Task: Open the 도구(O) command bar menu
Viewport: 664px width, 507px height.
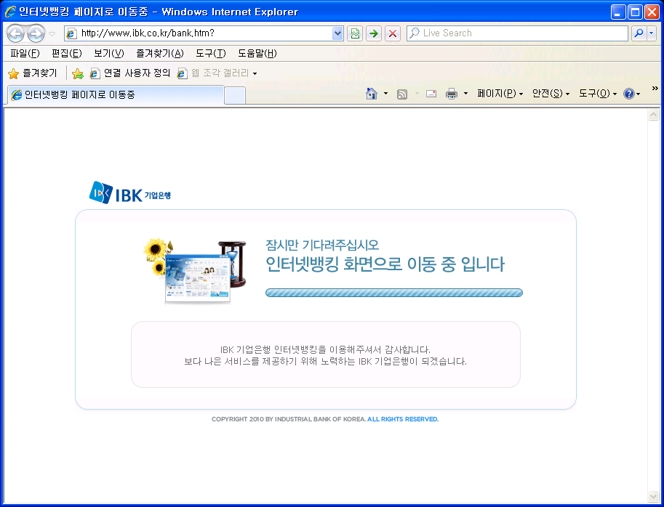Action: pos(598,94)
